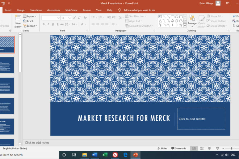Open the Columns button
Image resolution: width=239 pixels, height=159 pixels.
click(114, 24)
